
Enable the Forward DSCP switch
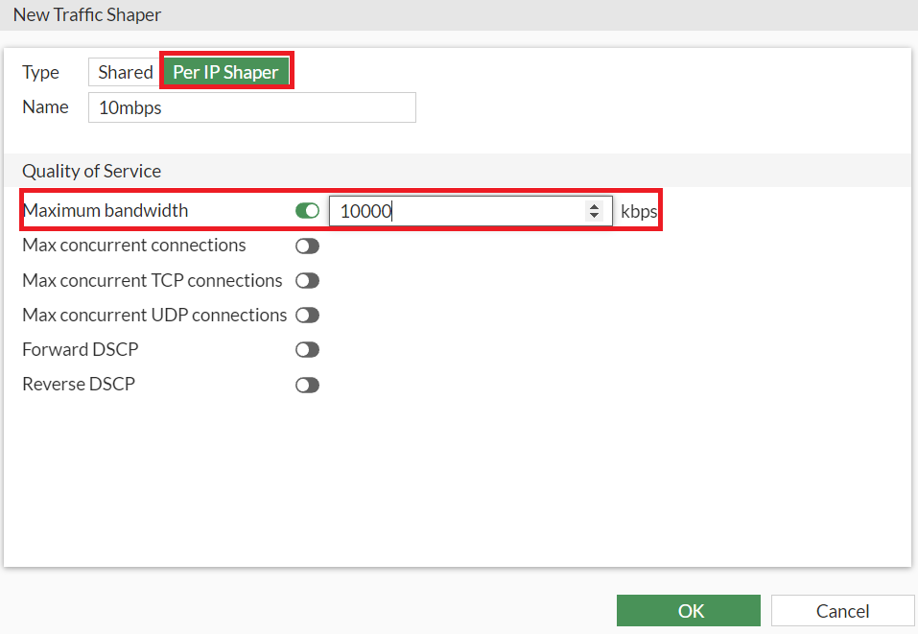[307, 350]
